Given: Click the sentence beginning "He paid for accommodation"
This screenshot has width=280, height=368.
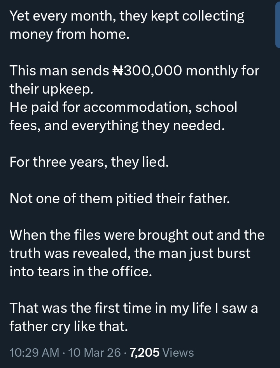Looking at the screenshot, I should tap(123, 107).
